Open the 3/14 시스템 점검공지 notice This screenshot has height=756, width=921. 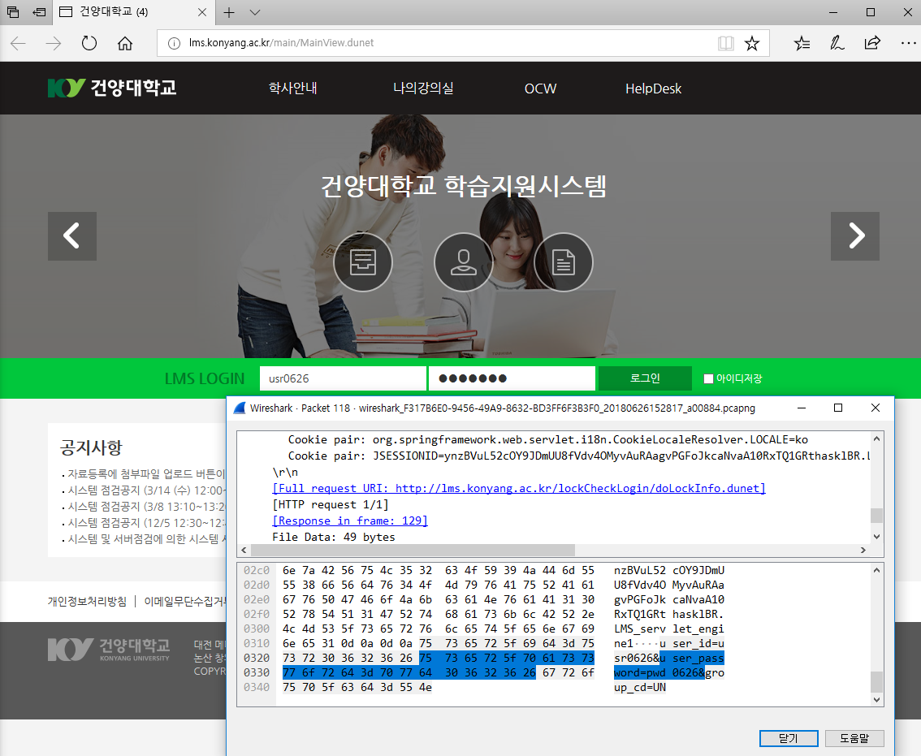(x=145, y=490)
